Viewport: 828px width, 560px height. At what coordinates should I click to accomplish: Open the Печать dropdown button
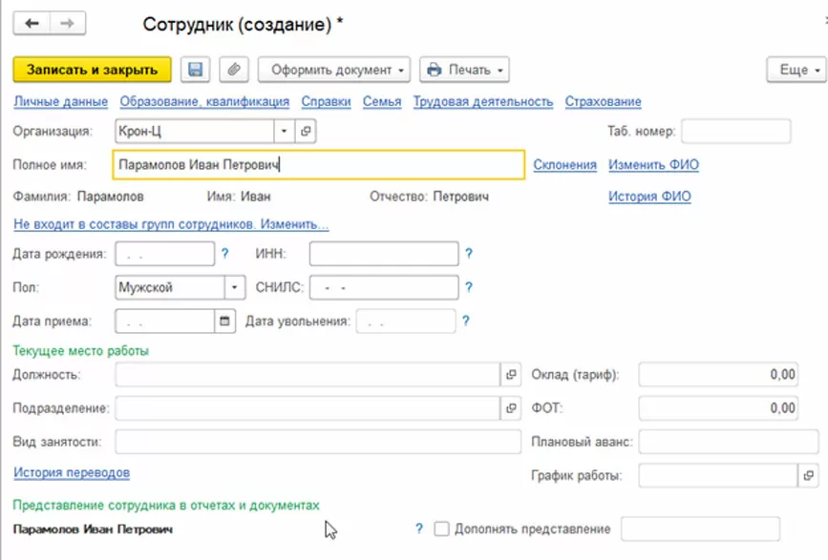coord(464,70)
